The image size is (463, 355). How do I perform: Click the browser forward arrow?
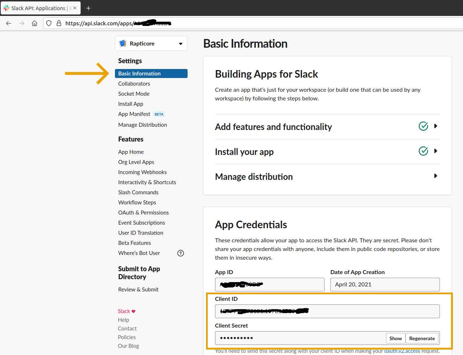[x=22, y=23]
